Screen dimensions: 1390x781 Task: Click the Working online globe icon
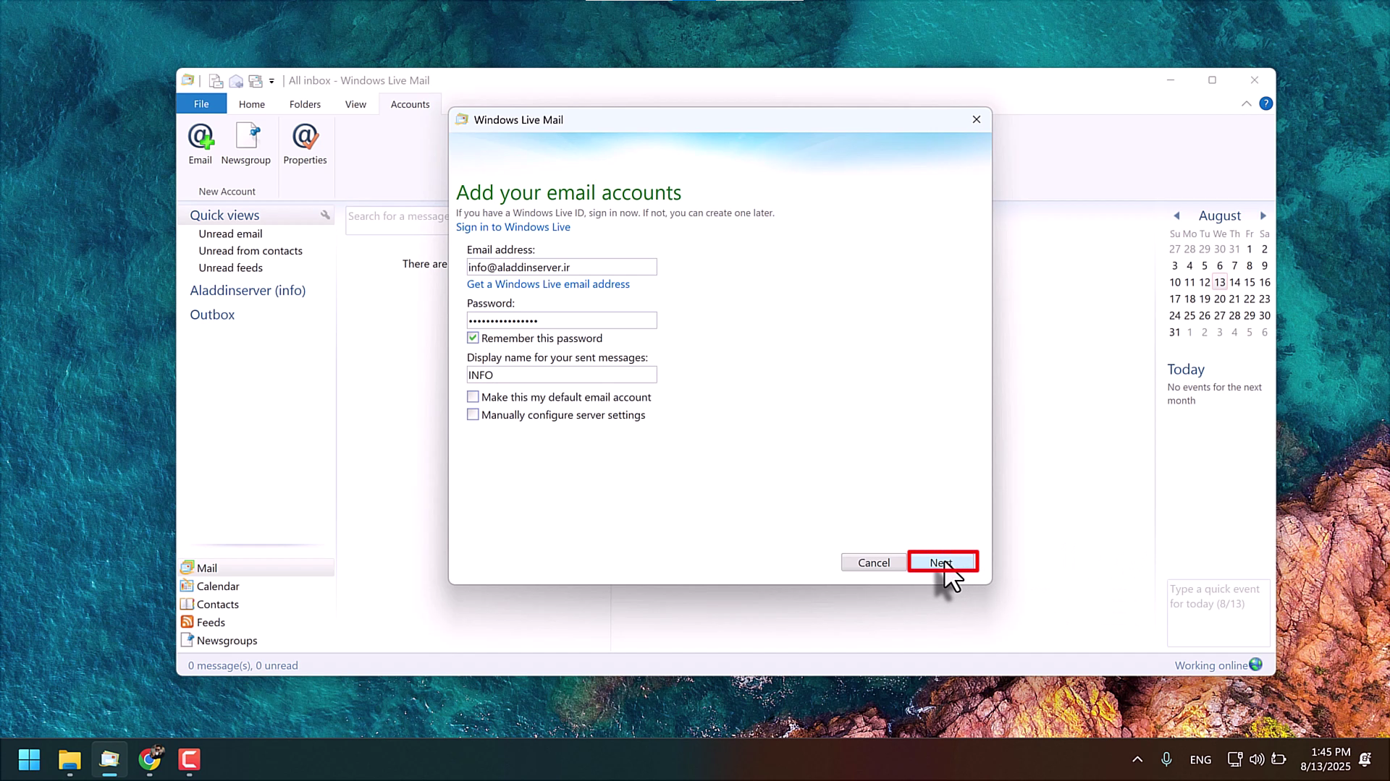(1256, 665)
